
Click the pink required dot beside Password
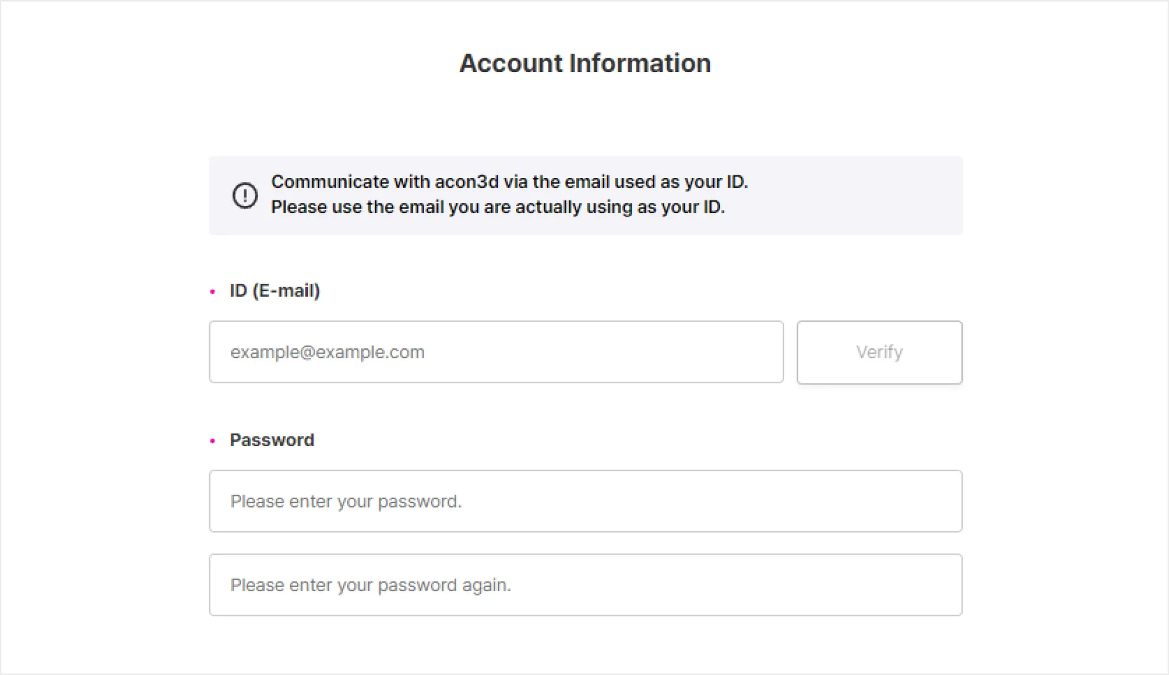click(x=212, y=441)
